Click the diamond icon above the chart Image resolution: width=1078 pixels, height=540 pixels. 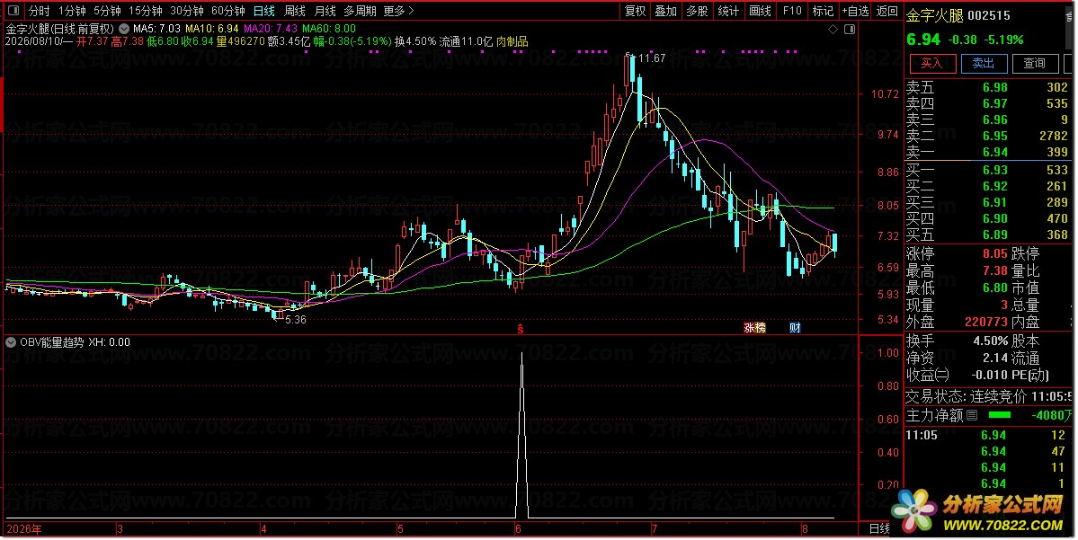pos(833,29)
